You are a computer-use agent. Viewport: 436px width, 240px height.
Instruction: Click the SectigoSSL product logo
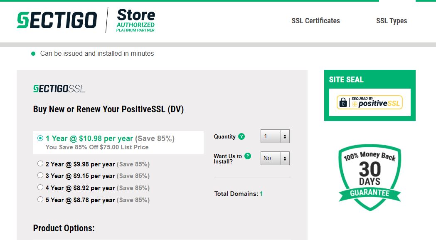59,89
